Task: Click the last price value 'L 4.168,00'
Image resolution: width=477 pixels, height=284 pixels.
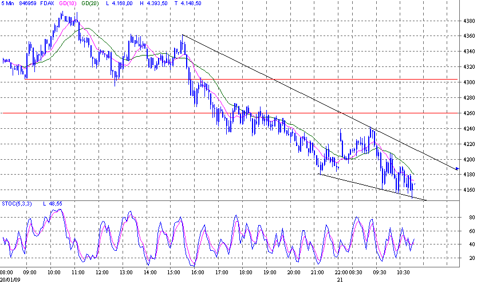Action: point(119,3)
